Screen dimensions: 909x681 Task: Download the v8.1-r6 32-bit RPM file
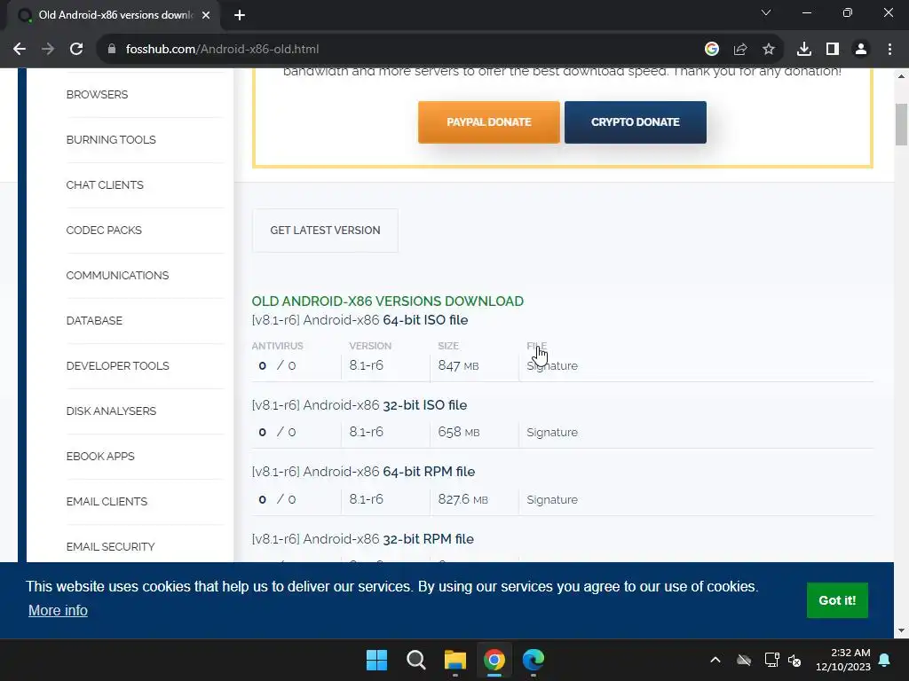pos(363,539)
